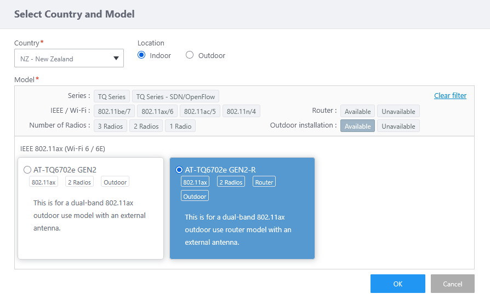The height and width of the screenshot is (305, 490).
Task: Click the 2 Radios tag on GEN2-R card
Action: 231,182
